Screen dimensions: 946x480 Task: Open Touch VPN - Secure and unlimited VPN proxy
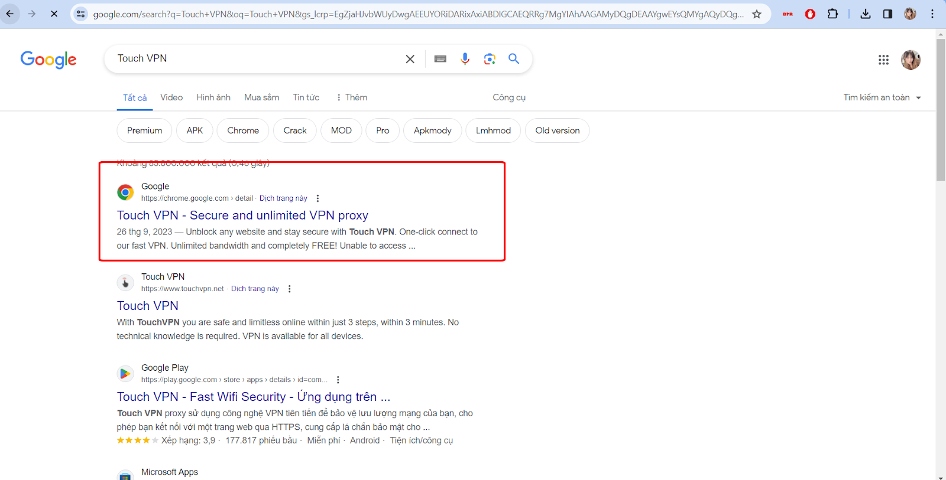[x=242, y=215]
